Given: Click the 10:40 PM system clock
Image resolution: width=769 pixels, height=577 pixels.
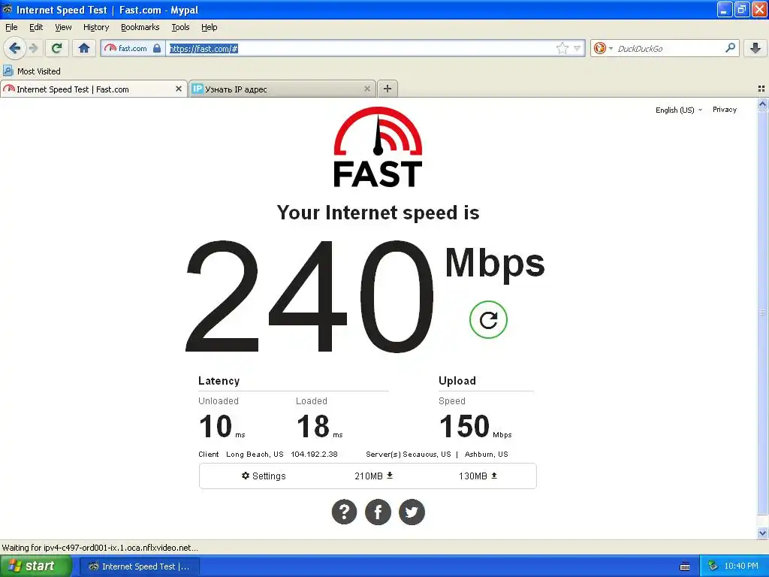Looking at the screenshot, I should [741, 566].
